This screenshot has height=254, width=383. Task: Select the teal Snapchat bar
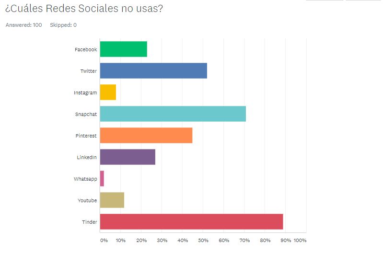pyautogui.click(x=173, y=114)
